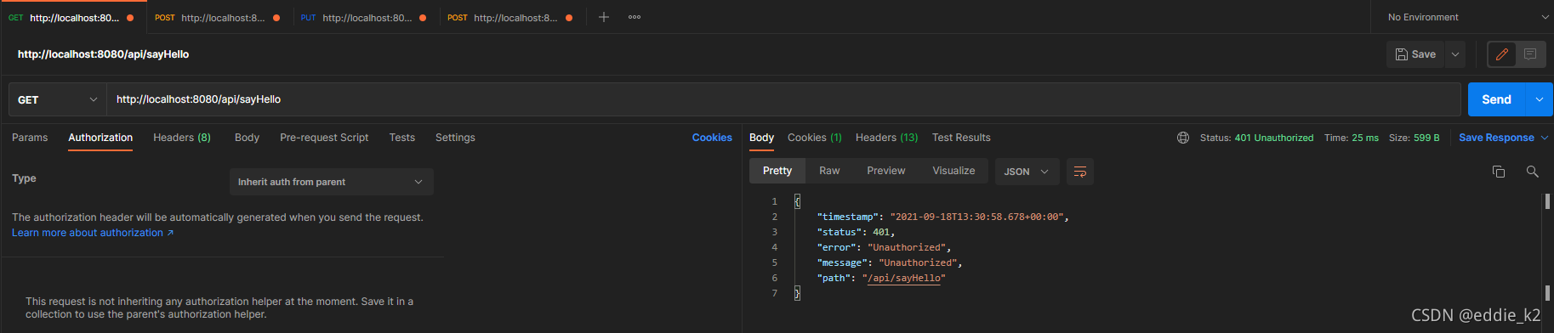Expand the Inherit auth from parent dropdown
Viewport: 1554px width, 333px height.
click(x=331, y=182)
